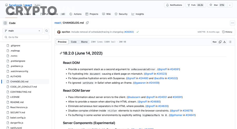The height and width of the screenshot is (129, 237).
Task: Open the Actions tab
Action: coord(75,14)
